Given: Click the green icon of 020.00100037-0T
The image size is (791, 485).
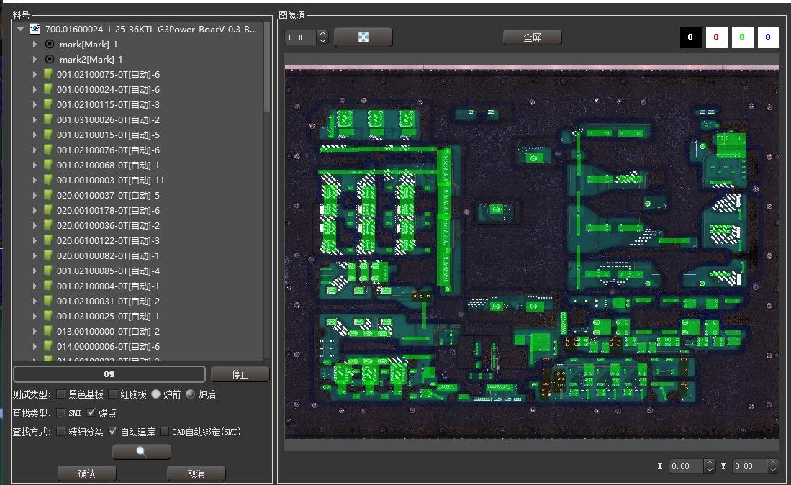Looking at the screenshot, I should [48, 196].
